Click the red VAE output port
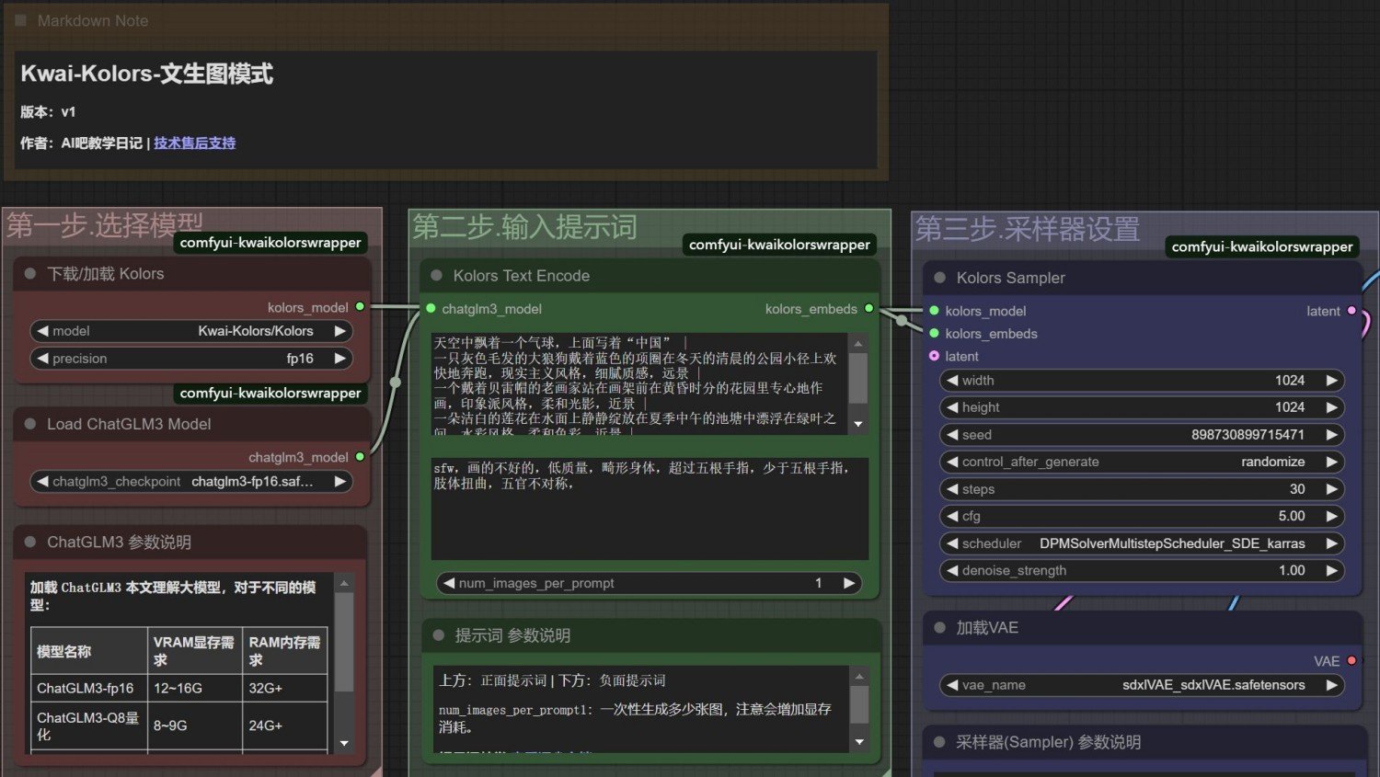The image size is (1380, 777). pyautogui.click(x=1351, y=661)
